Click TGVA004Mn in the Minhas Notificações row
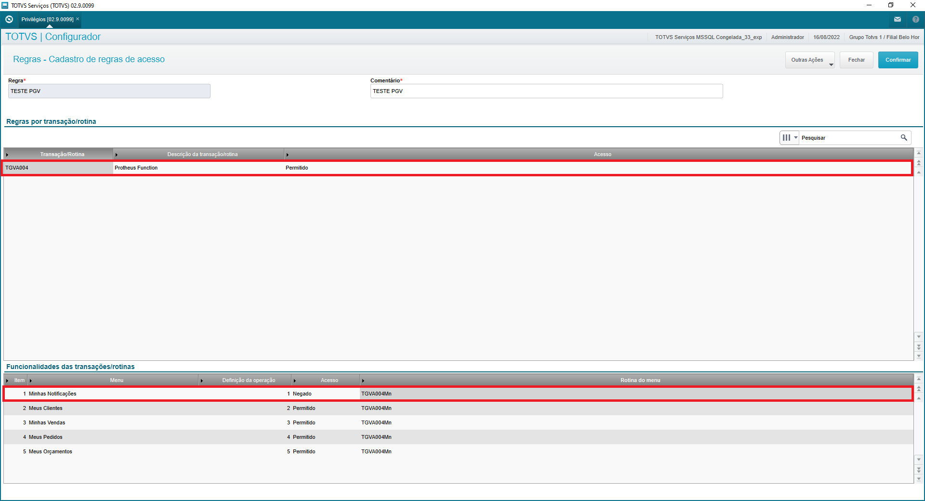This screenshot has width=925, height=501. click(x=376, y=394)
